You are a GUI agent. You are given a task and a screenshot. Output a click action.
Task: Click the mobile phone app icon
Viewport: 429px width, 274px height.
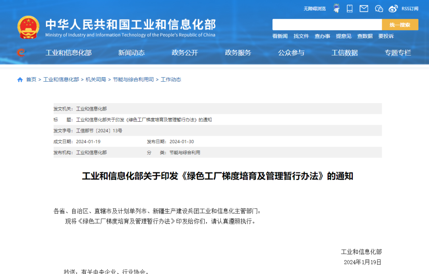coord(350,8)
